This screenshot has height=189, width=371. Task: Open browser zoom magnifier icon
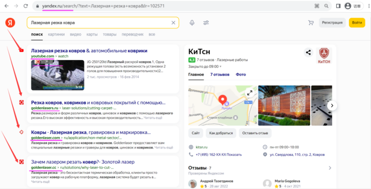click(326, 6)
